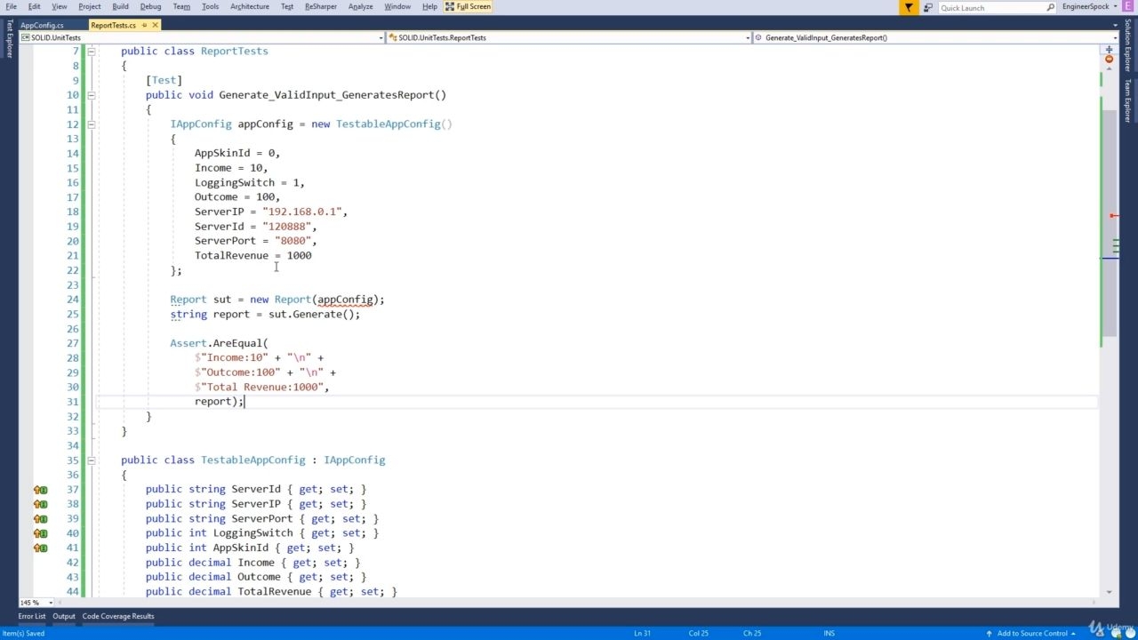Open the Build menu
Viewport: 1138px width, 640px height.
coord(120,7)
